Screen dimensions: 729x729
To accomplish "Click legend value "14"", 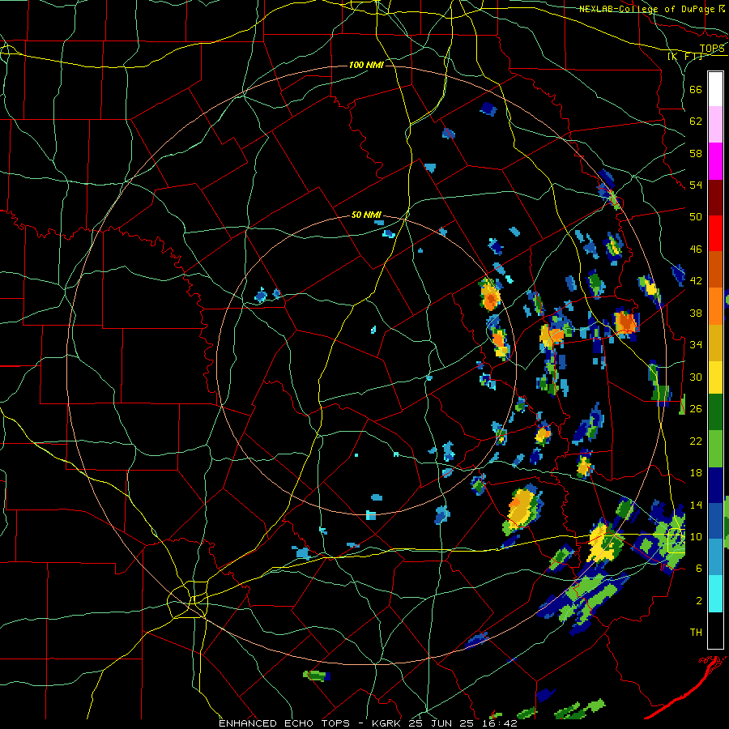I will click(696, 505).
